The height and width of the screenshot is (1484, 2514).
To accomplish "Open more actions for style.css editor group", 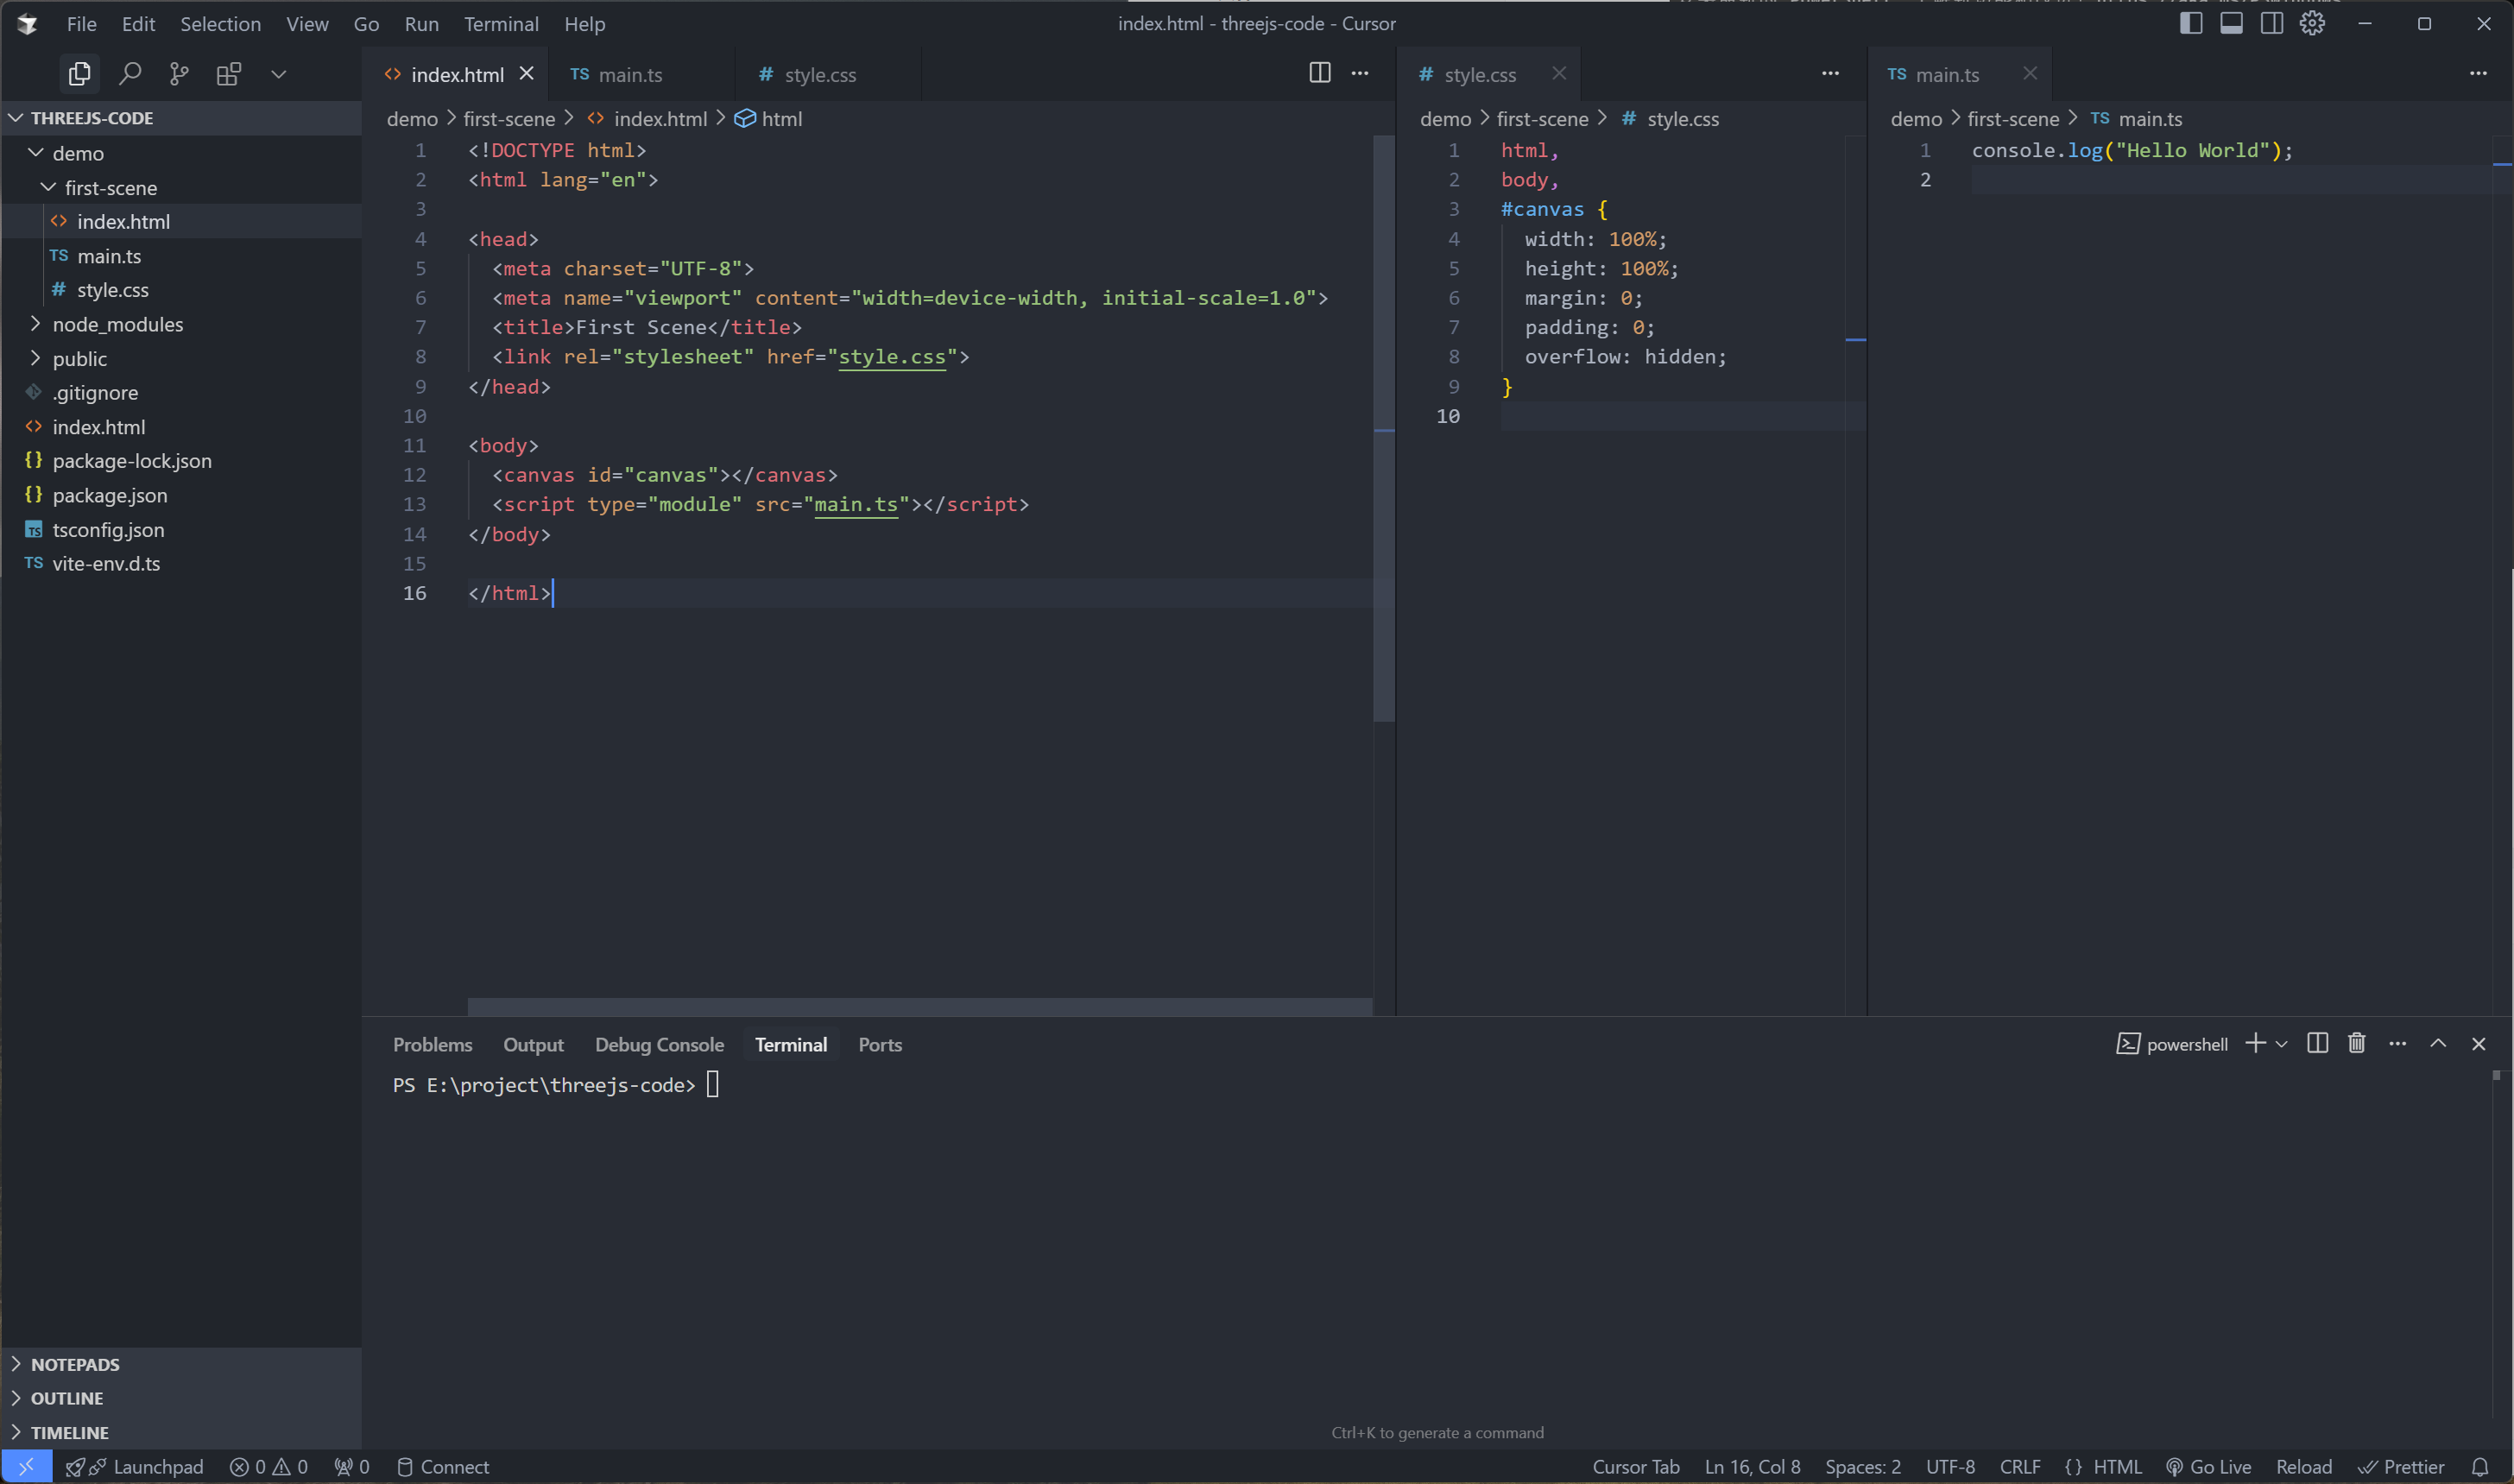I will tap(1829, 73).
